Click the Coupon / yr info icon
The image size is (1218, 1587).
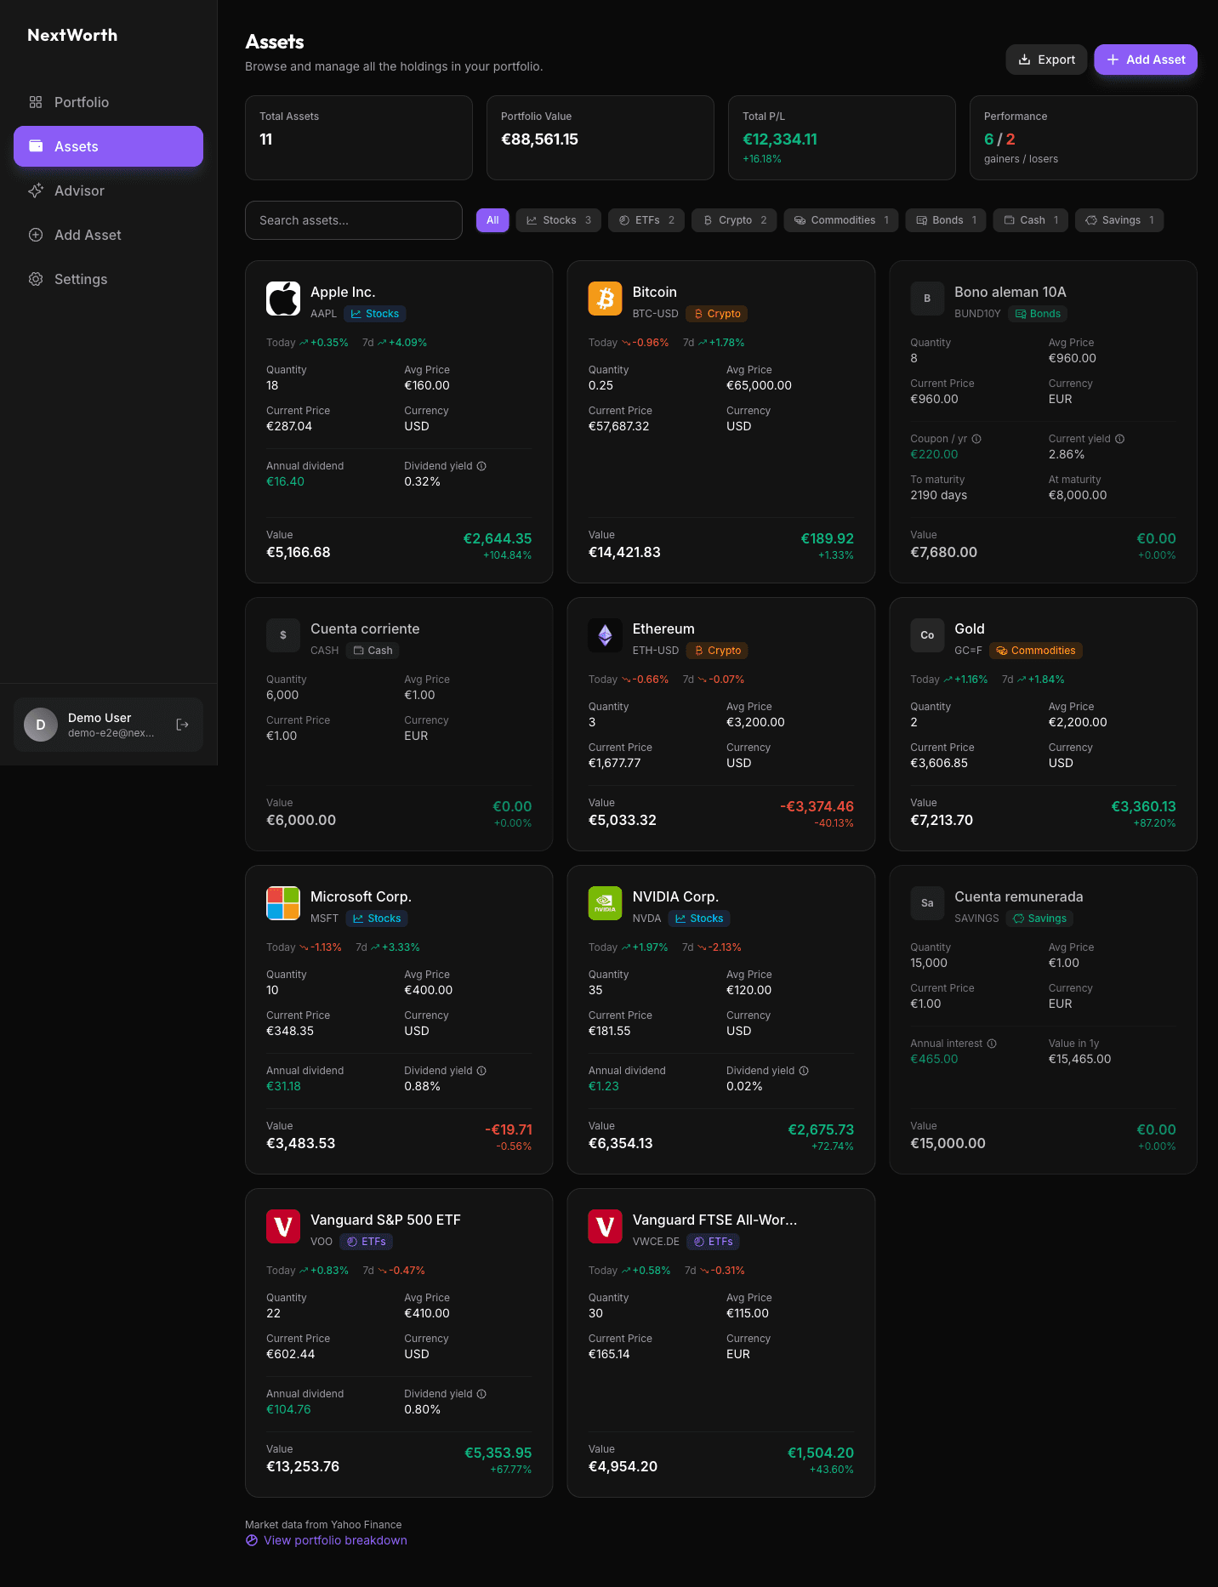tap(976, 439)
